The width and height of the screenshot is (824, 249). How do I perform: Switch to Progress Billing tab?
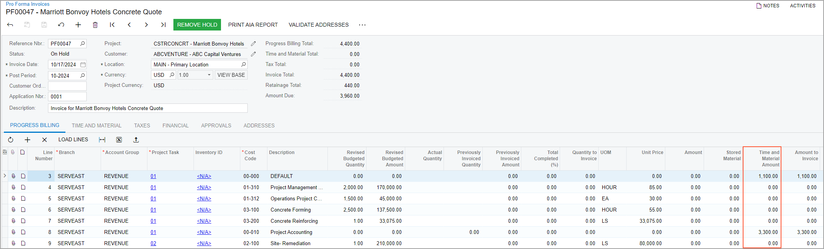click(x=35, y=125)
